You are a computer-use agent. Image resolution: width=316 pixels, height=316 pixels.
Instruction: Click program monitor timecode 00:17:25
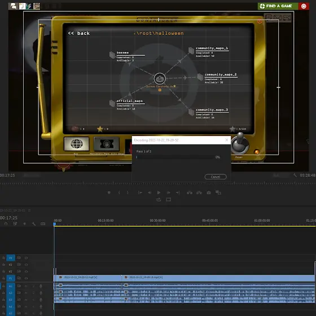tap(7, 175)
